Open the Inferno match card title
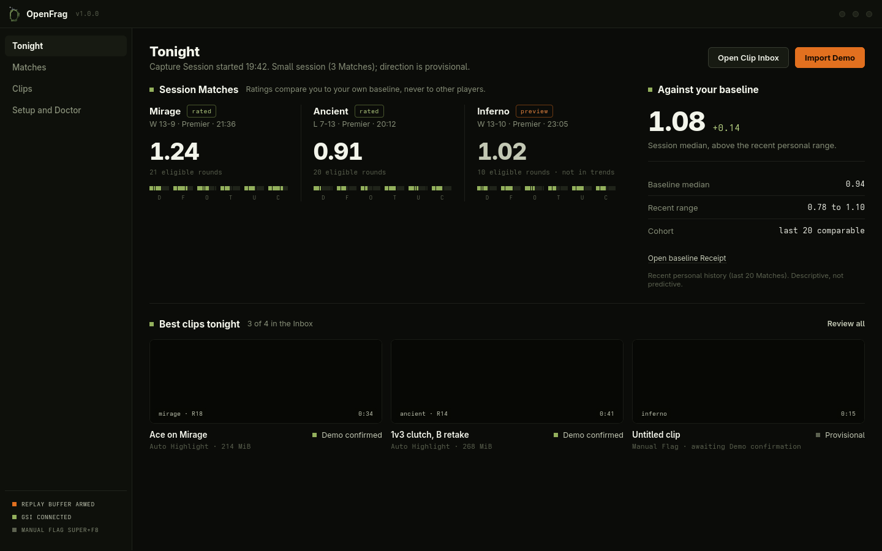Screen dimensions: 882x551 pos(493,111)
